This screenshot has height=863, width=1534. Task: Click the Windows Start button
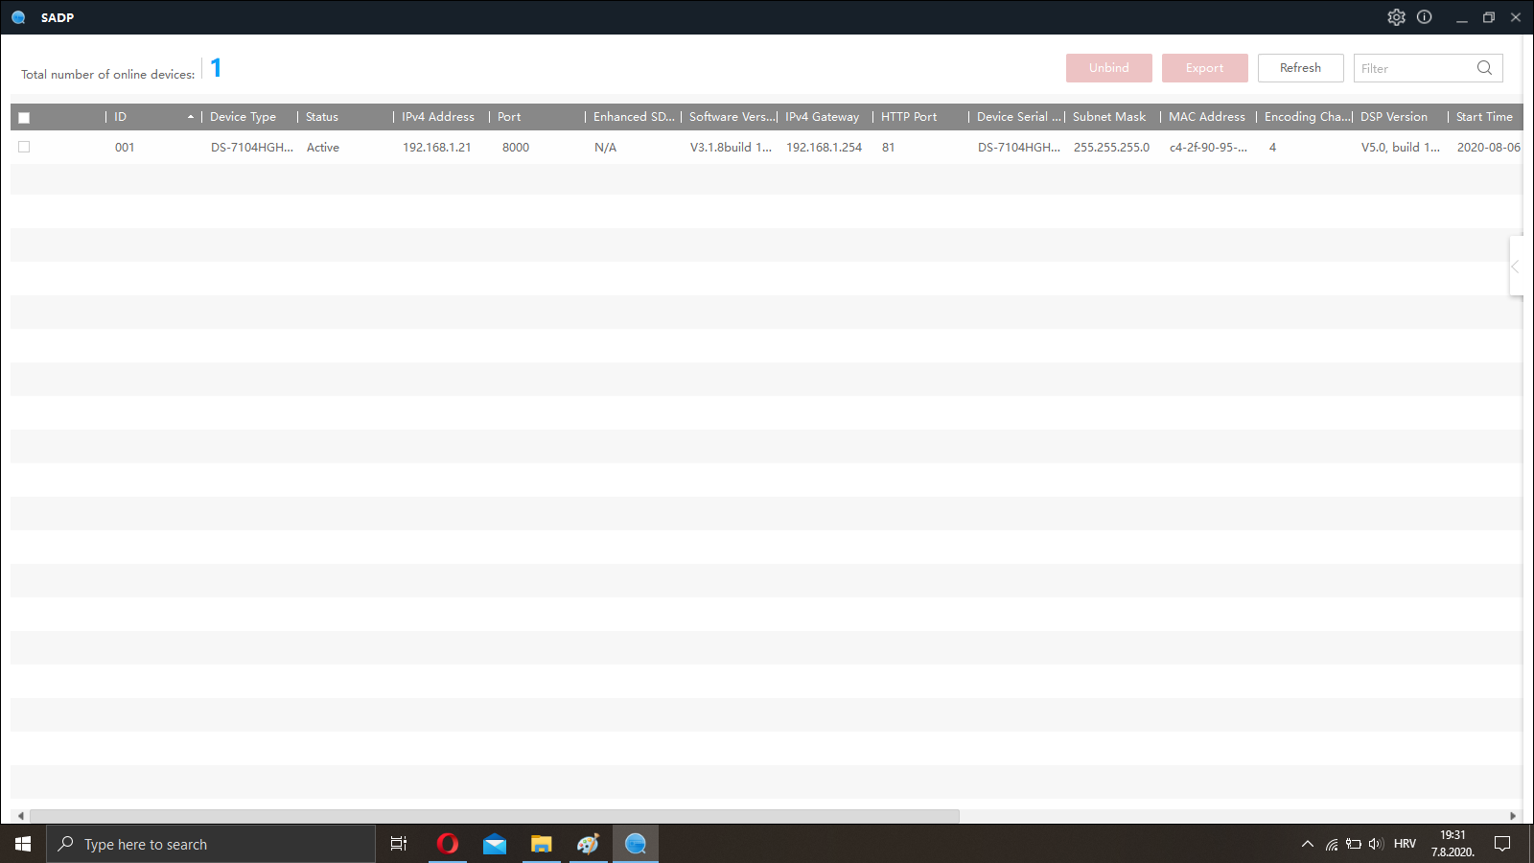23,844
